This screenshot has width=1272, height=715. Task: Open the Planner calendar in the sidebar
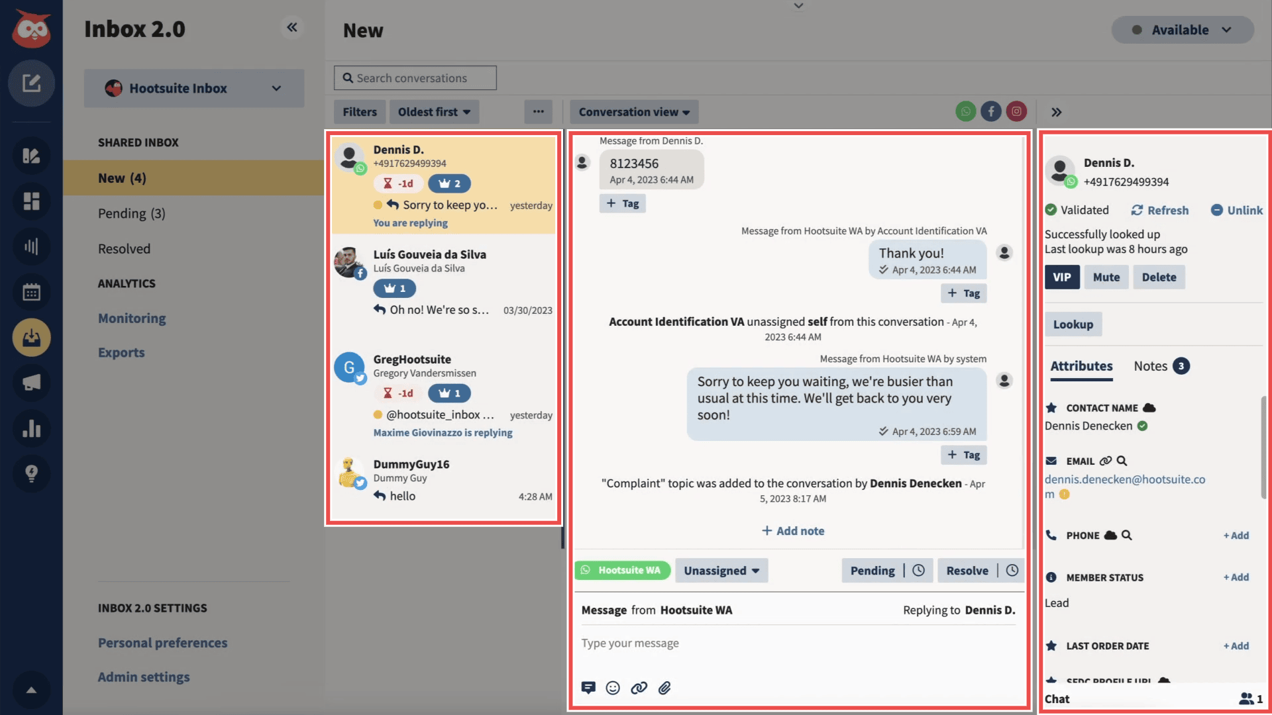click(x=31, y=292)
